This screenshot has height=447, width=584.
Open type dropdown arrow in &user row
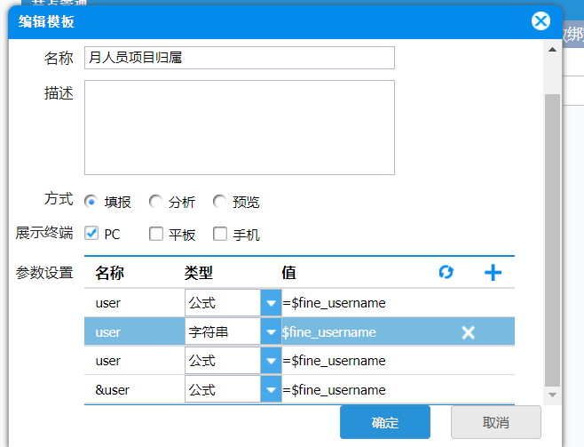pos(271,389)
